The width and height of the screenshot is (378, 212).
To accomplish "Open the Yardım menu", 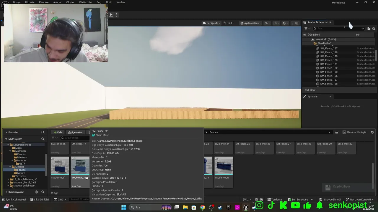I will pyautogui.click(x=120, y=2).
